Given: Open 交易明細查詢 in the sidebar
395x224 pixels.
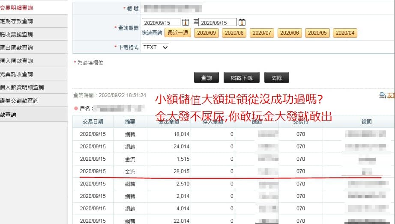Looking at the screenshot, I should [17, 8].
